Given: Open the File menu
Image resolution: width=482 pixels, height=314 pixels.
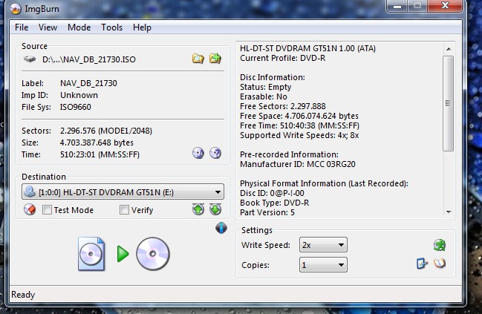Looking at the screenshot, I should point(22,27).
